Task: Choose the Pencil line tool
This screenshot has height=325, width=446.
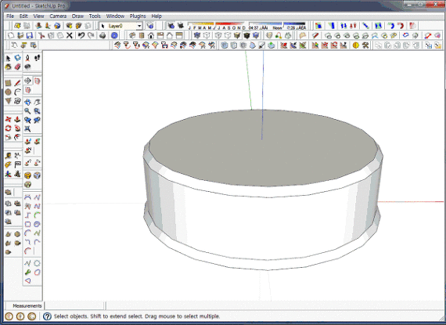Action: point(18,83)
